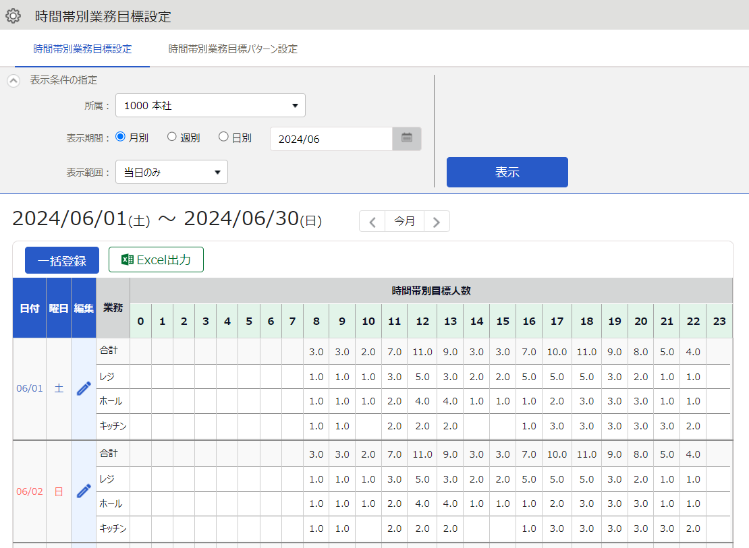
Task: Click 06/01 合計 value 11.0 at hour 12
Action: (x=422, y=352)
